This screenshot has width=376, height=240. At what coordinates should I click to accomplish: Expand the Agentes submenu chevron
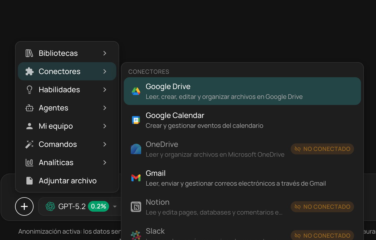coord(105,108)
